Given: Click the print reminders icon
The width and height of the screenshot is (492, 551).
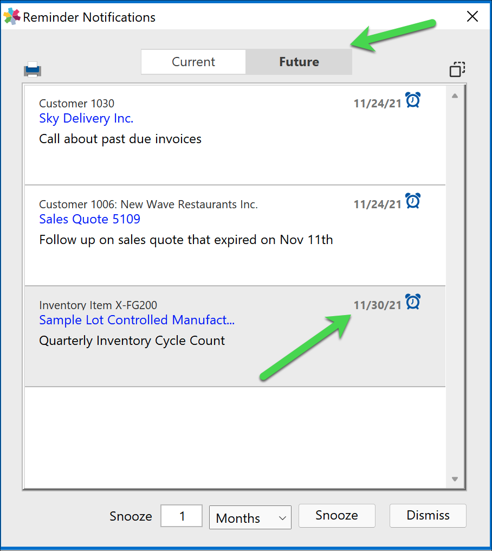Looking at the screenshot, I should click(32, 69).
